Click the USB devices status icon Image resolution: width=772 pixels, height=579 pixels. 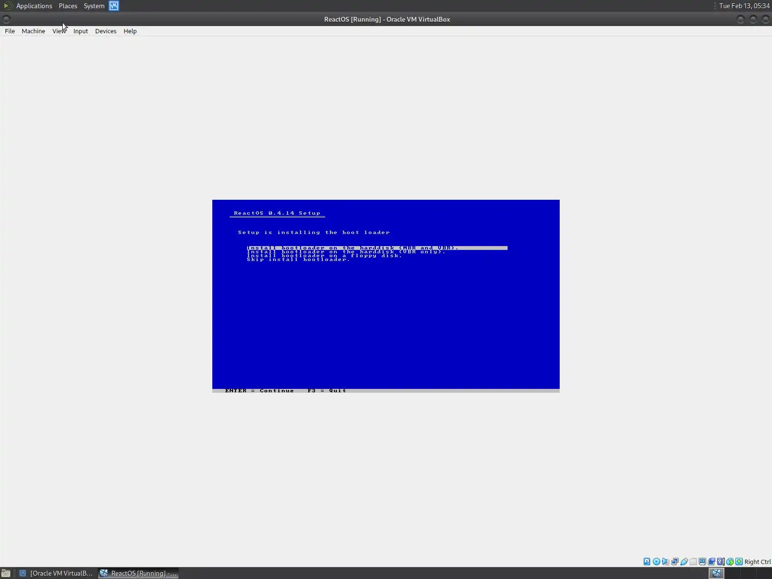coord(684,562)
